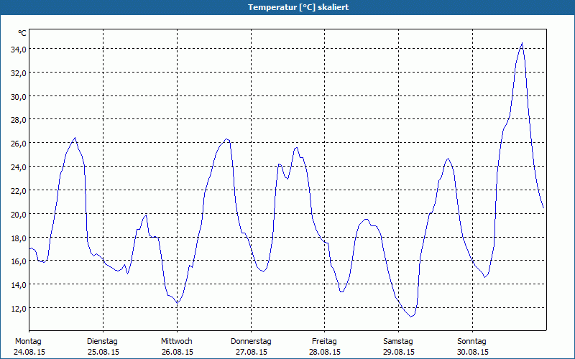Select the 30,0 y-axis label
575x359 pixels.
(19, 97)
